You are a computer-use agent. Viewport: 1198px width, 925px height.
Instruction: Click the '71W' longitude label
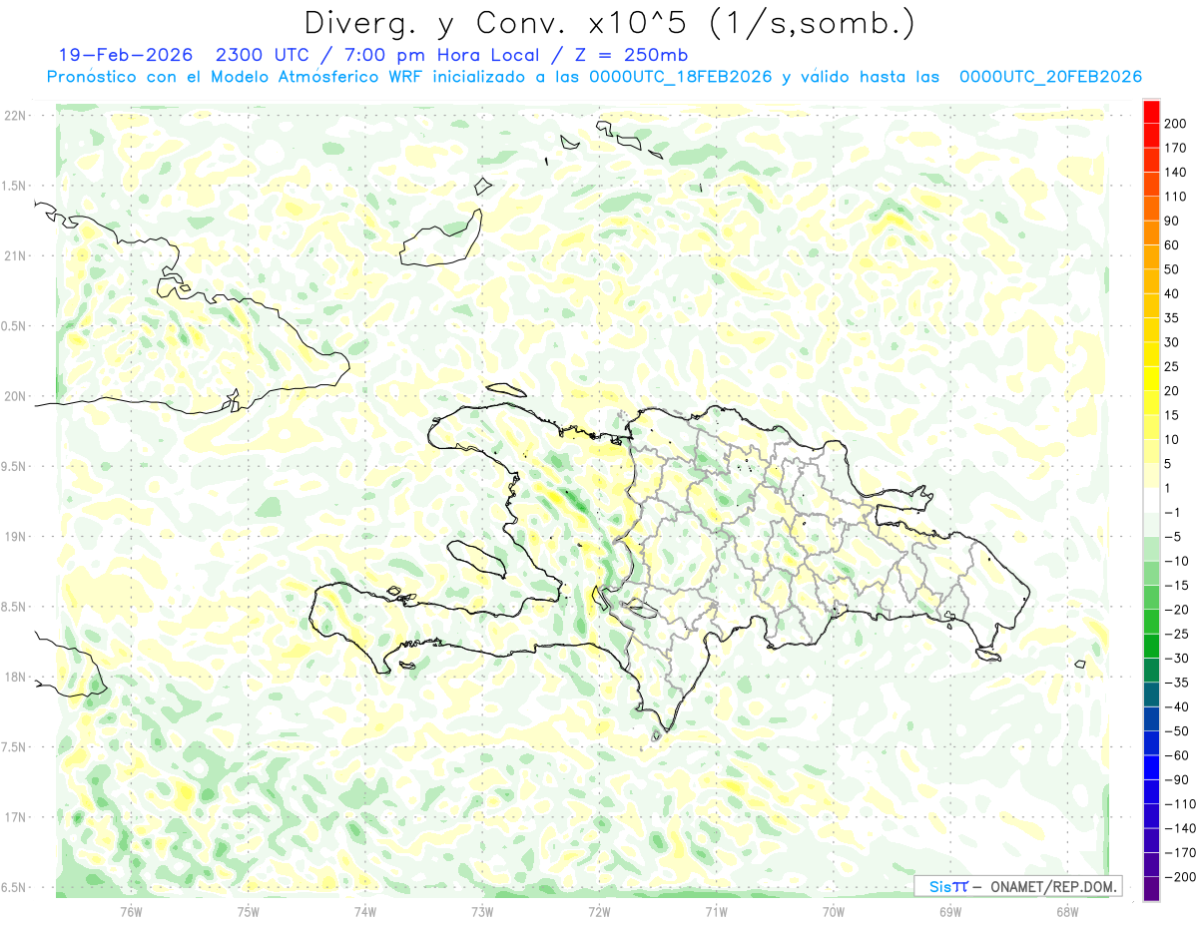tap(716, 912)
